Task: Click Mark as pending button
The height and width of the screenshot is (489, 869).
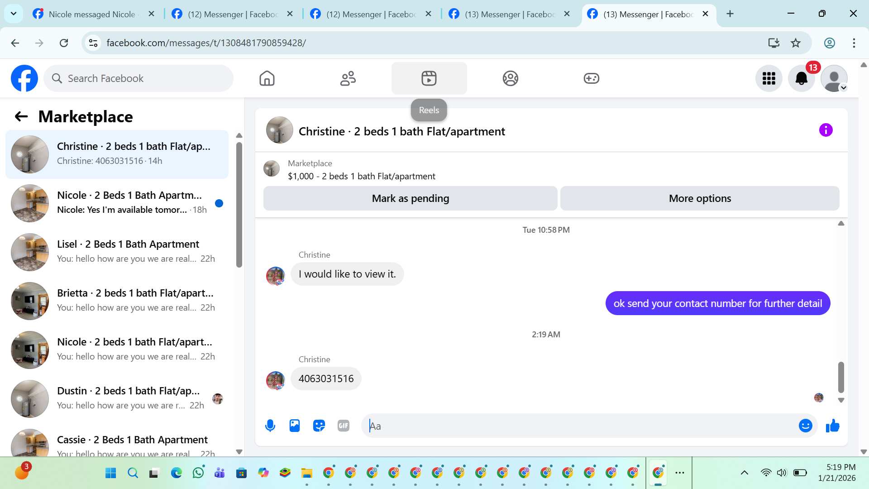Action: pyautogui.click(x=410, y=198)
